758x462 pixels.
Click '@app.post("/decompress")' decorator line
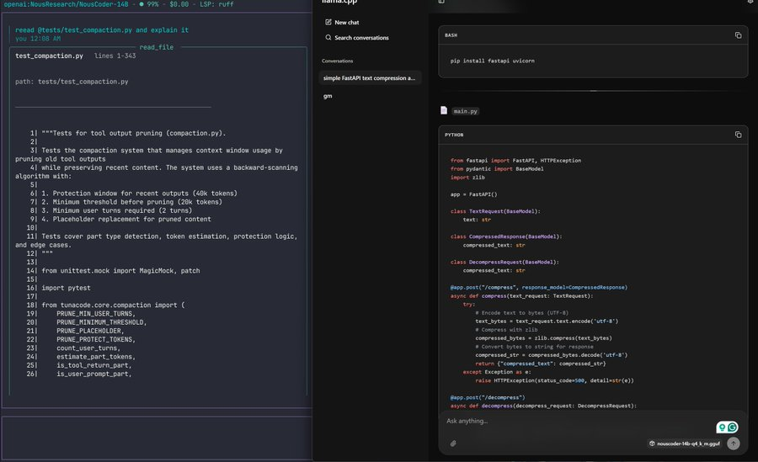[x=488, y=397]
